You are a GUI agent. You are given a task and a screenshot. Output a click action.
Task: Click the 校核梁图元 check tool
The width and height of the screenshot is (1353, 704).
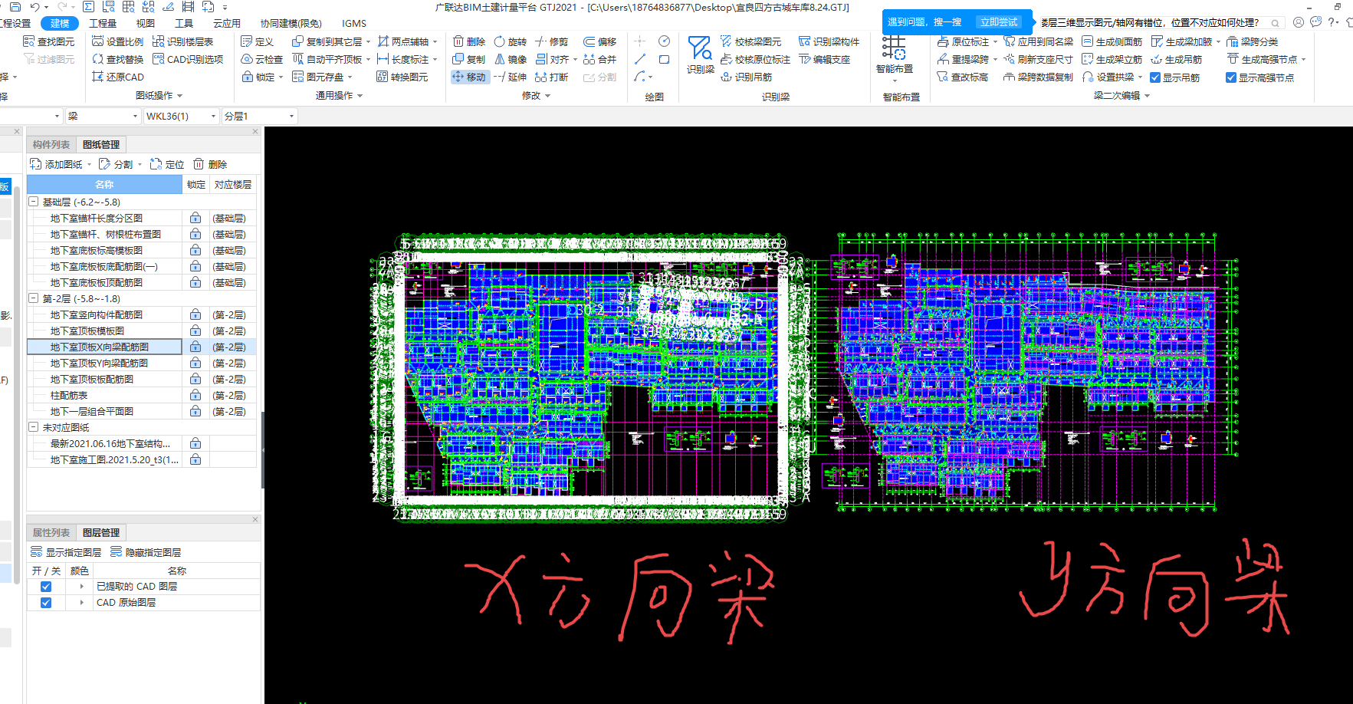click(x=751, y=41)
